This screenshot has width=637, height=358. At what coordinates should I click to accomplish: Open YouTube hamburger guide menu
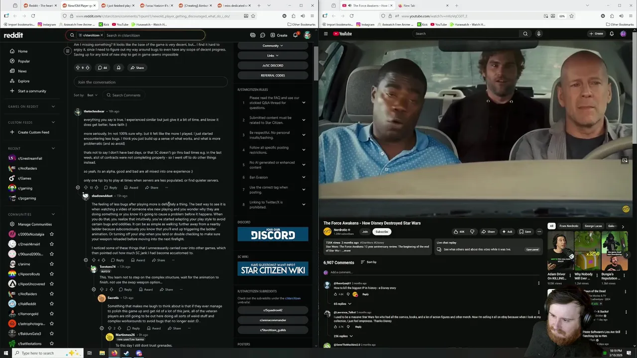click(x=326, y=34)
